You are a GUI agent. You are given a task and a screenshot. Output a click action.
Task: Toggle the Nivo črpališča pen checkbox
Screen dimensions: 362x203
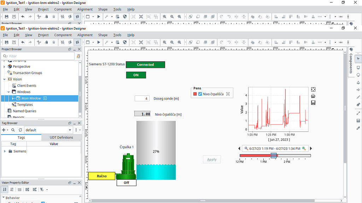coord(200,94)
